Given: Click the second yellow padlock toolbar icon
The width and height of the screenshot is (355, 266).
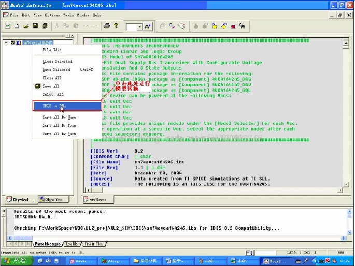Looking at the screenshot, I should tap(224, 26).
